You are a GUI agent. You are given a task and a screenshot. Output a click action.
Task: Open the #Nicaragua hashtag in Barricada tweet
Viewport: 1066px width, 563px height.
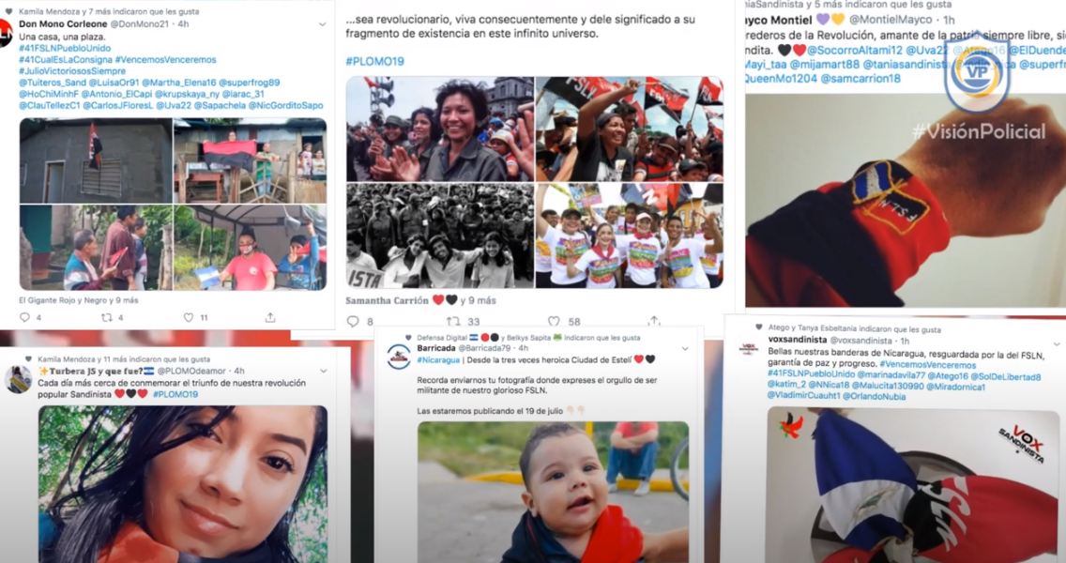coord(438,359)
